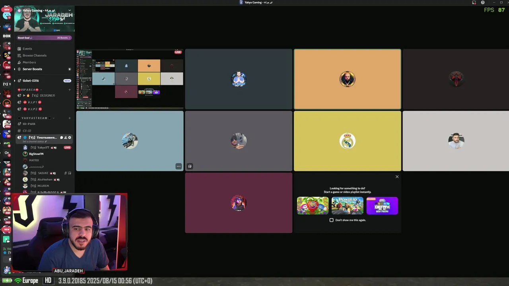Focus the maroon participant tile
509x286 pixels.
tap(239, 203)
